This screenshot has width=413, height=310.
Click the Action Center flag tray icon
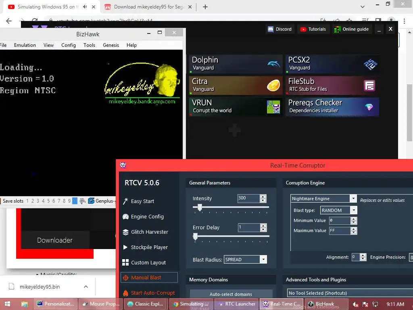[365, 304]
